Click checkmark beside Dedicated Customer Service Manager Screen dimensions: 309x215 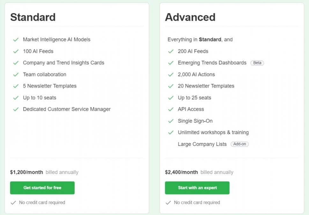[16, 109]
